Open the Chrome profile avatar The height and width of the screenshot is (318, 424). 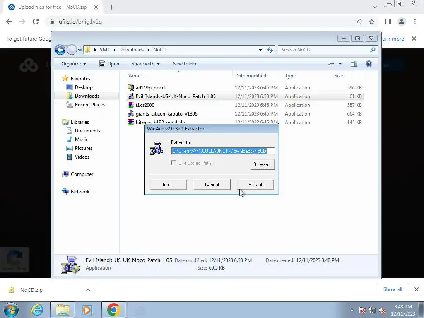click(x=402, y=22)
